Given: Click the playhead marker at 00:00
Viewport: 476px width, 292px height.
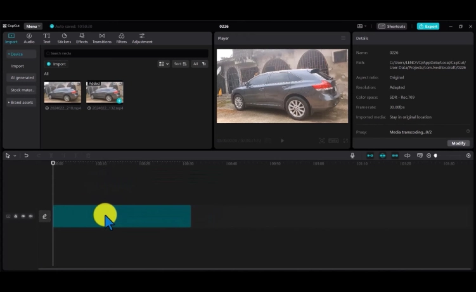Looking at the screenshot, I should [53, 163].
